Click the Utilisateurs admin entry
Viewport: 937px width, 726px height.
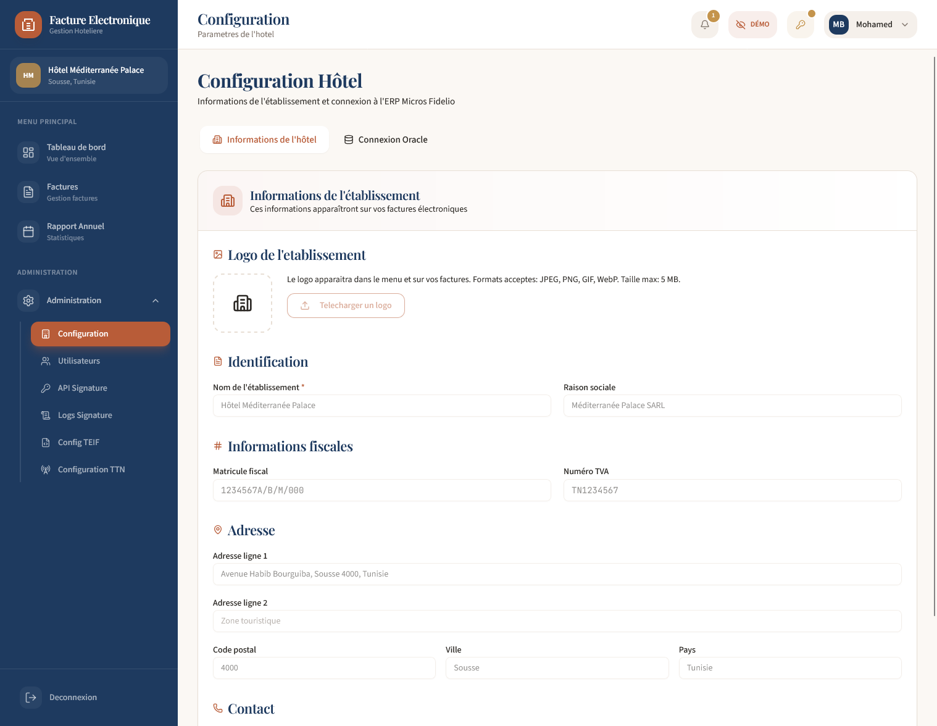(x=78, y=361)
